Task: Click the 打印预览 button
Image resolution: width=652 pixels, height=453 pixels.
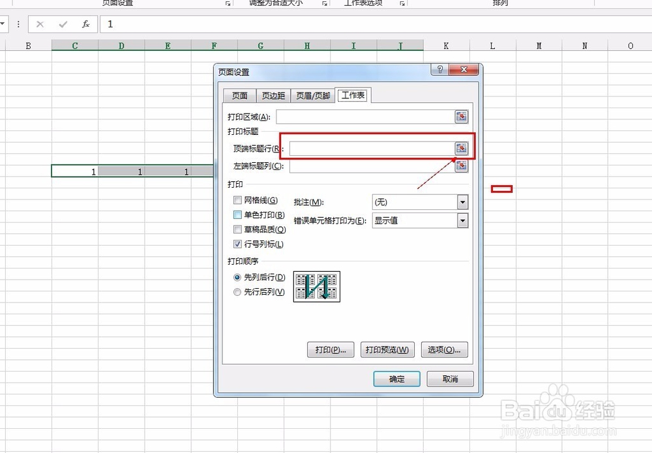Action: 387,350
